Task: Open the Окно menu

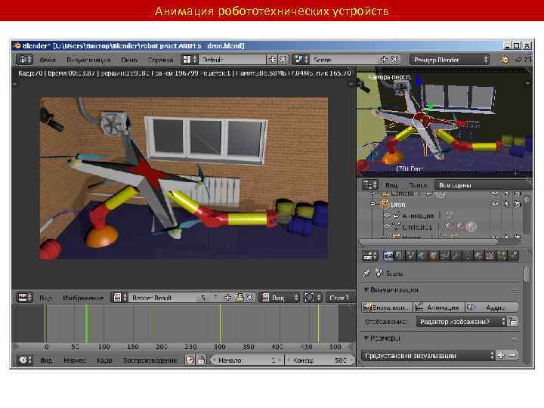Action: click(129, 60)
